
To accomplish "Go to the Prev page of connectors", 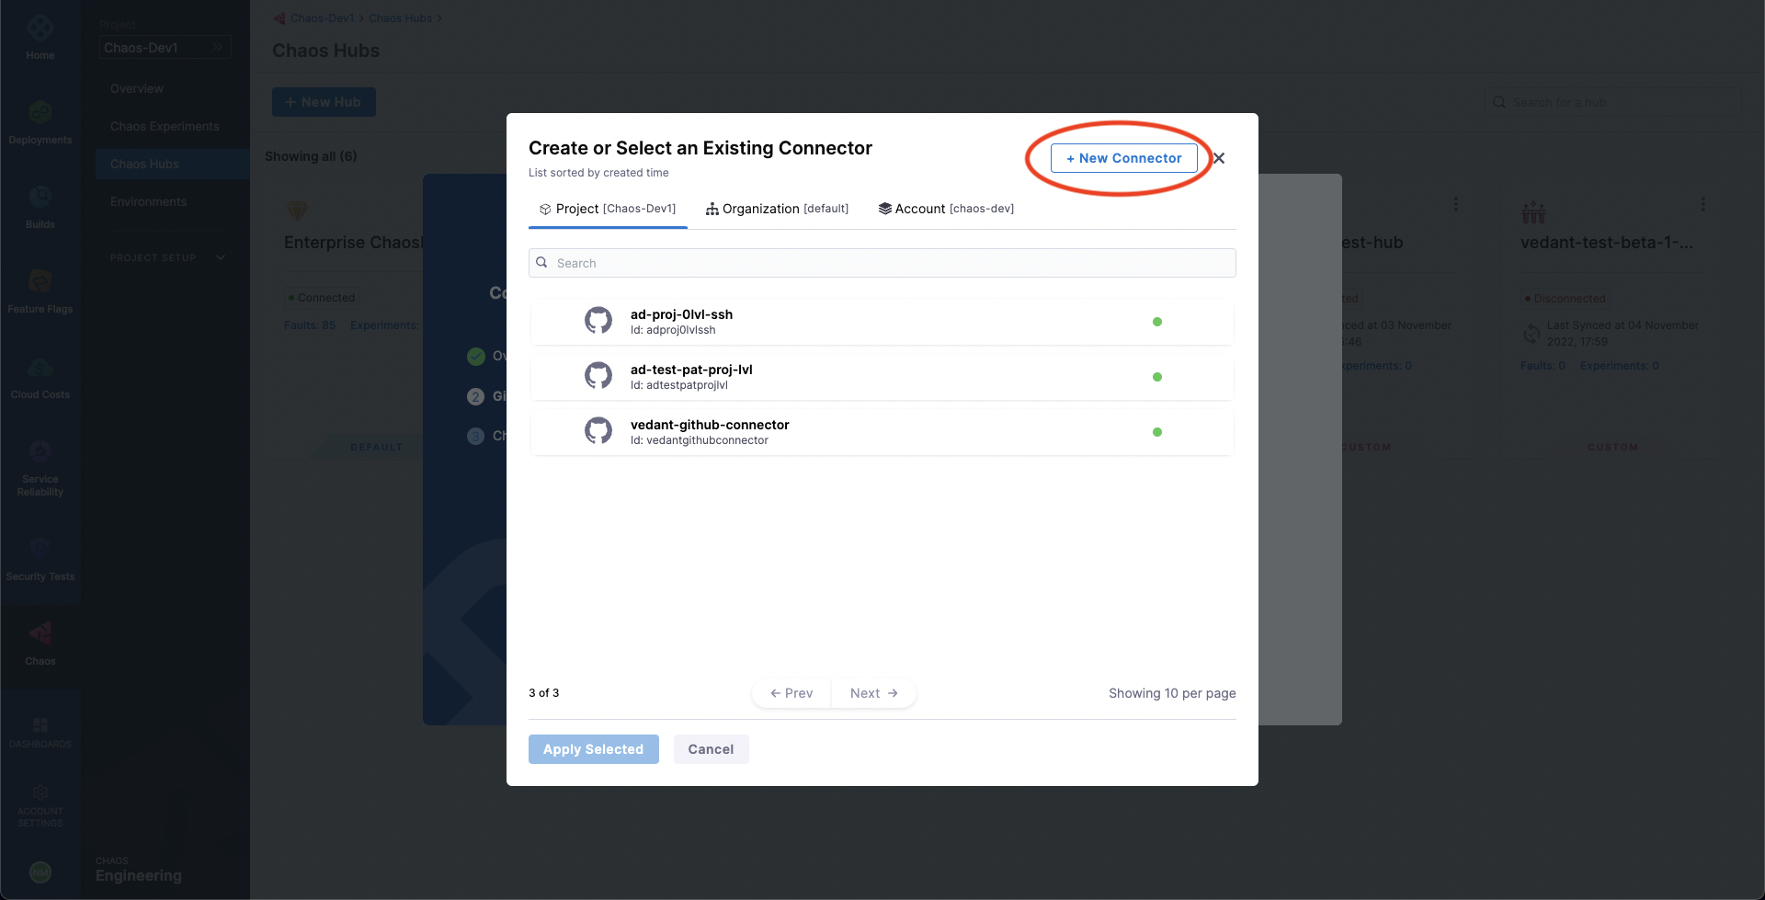I will pyautogui.click(x=791, y=693).
